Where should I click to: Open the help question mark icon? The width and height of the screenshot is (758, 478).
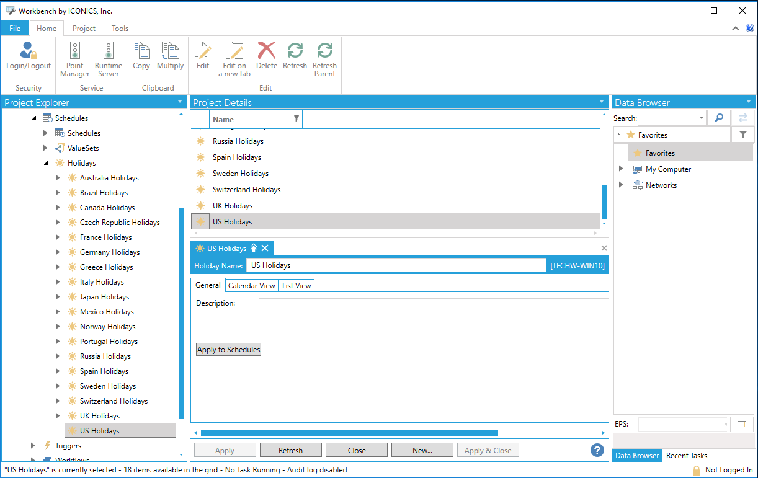pyautogui.click(x=597, y=450)
